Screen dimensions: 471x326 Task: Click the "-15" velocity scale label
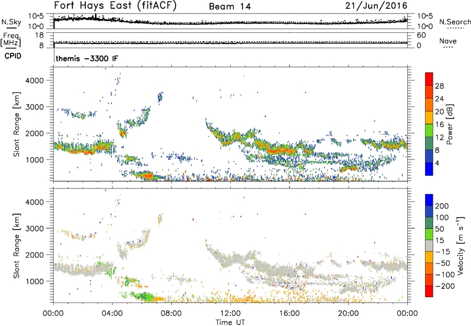[x=443, y=252]
